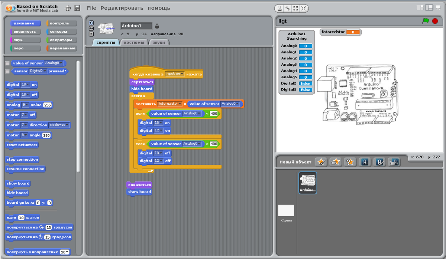Select the перо block category
Viewport: 446px width, 259px height.
pos(25,48)
